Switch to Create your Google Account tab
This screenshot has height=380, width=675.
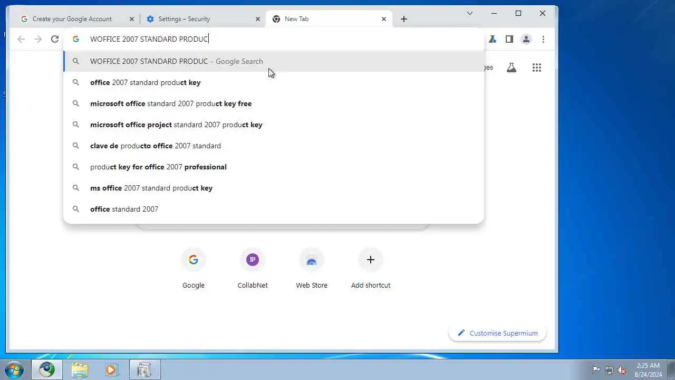coord(77,19)
